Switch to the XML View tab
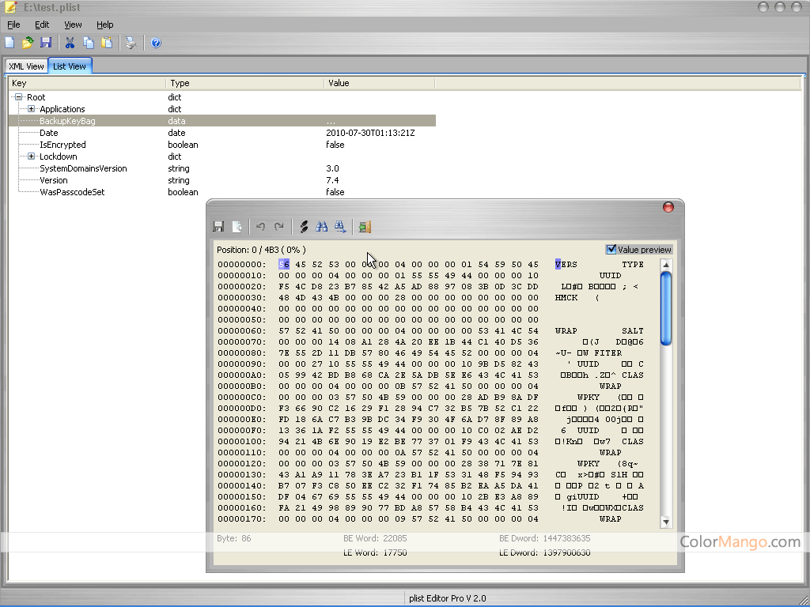 tap(26, 66)
